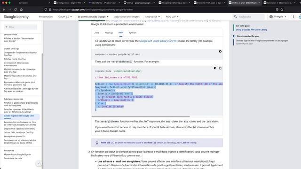Open Générateur de code page
Screen dimensions: 301x169
(x=13, y=158)
